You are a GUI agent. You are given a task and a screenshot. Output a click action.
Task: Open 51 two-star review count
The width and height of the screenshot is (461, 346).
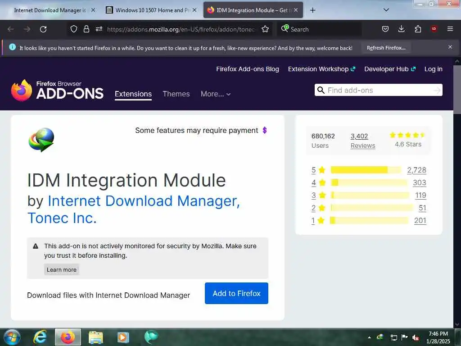[x=422, y=208]
